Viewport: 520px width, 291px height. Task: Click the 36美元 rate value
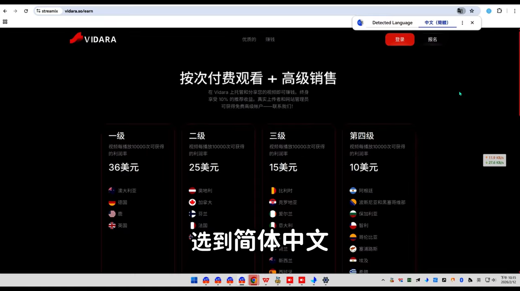[123, 167]
